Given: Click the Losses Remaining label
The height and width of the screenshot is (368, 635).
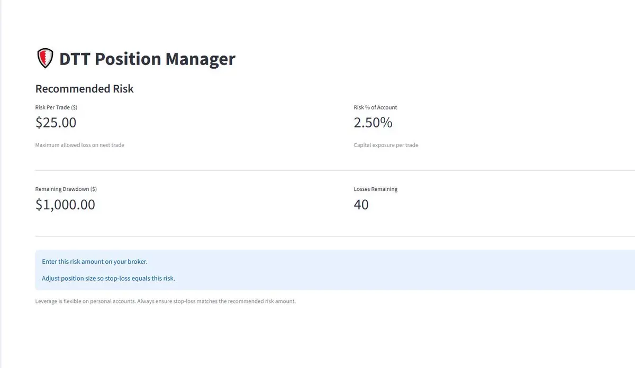Looking at the screenshot, I should click(375, 189).
